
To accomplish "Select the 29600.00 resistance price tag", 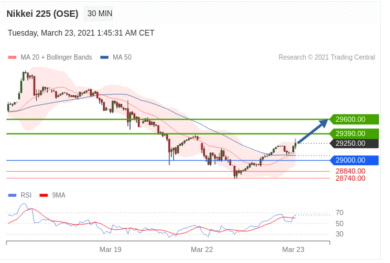I will (354, 119).
